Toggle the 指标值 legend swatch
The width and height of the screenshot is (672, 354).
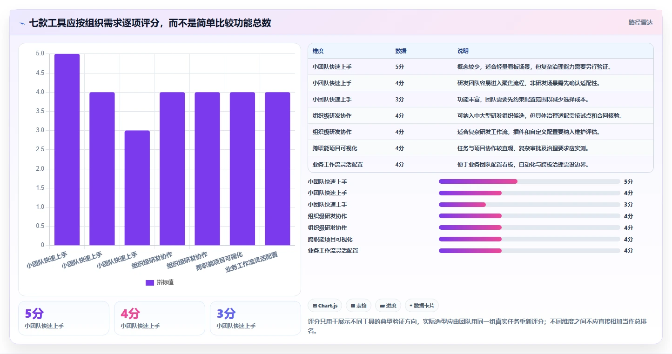click(150, 282)
